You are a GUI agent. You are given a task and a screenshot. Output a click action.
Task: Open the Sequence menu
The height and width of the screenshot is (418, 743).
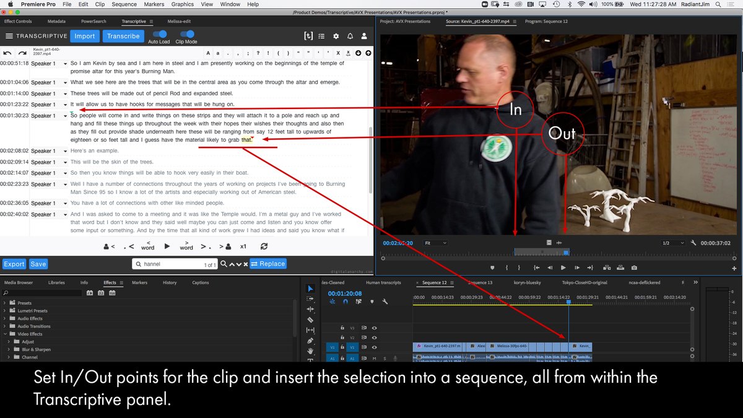124,4
